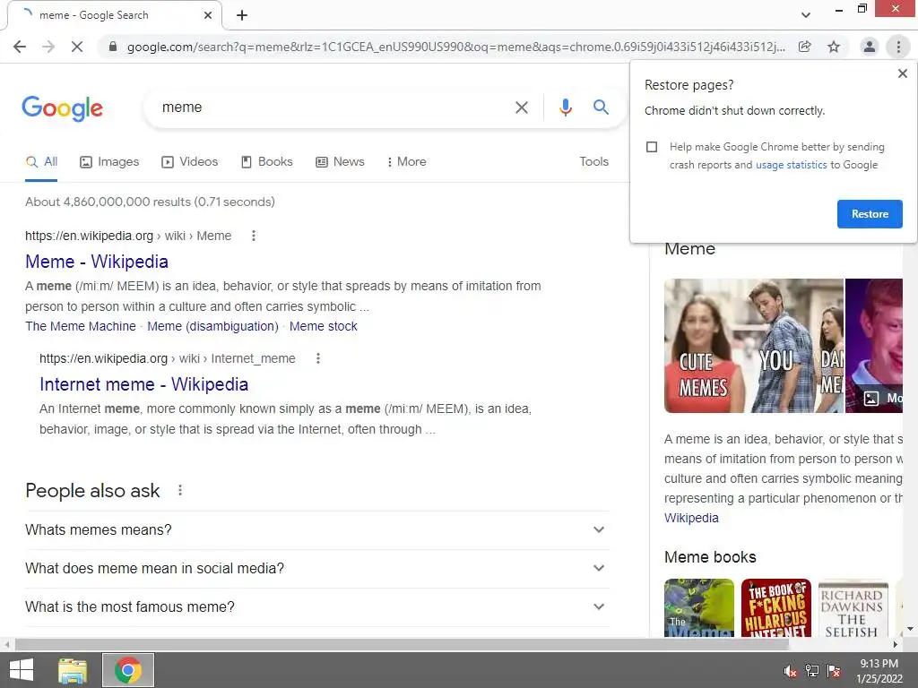Open File Explorer from the taskbar

(73, 670)
